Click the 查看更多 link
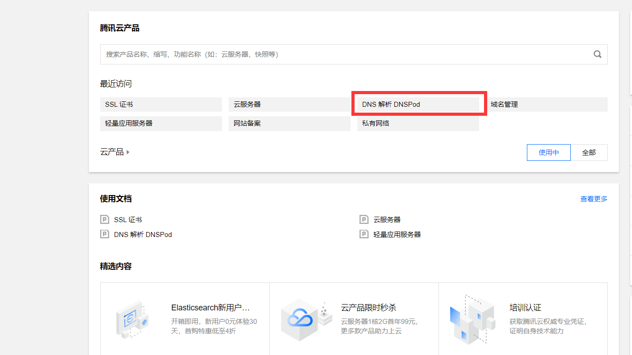 click(594, 199)
